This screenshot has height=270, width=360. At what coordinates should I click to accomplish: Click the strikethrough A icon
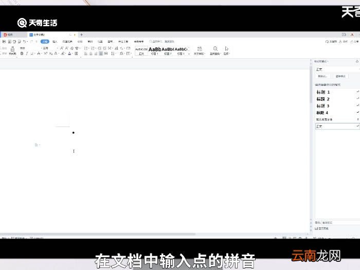(39, 53)
